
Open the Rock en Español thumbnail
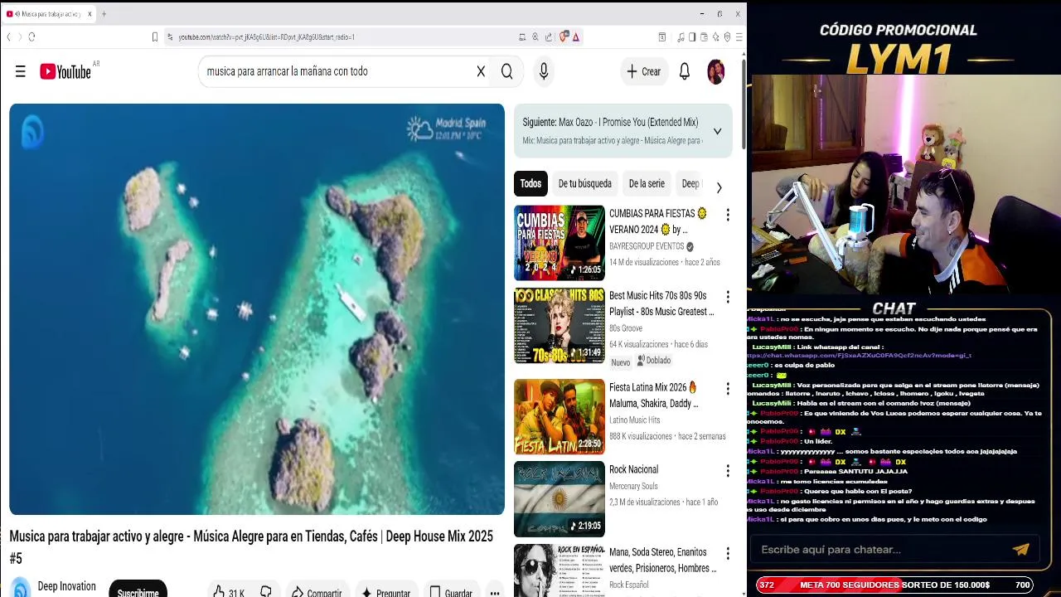point(560,570)
